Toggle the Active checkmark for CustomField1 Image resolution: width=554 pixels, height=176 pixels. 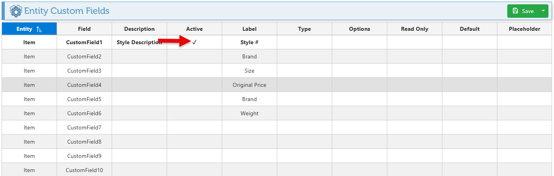pos(194,42)
